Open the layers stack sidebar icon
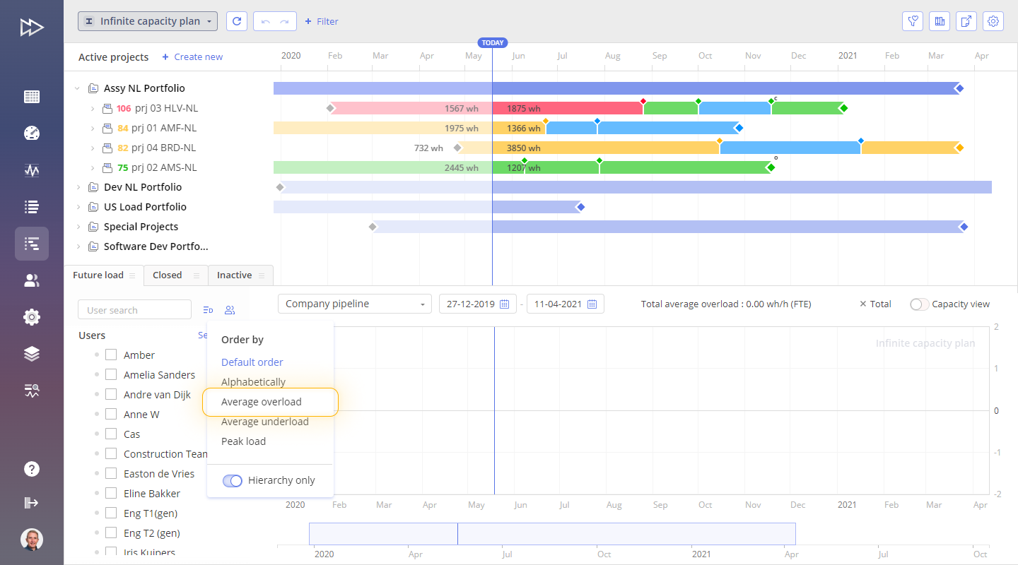The width and height of the screenshot is (1018, 565). click(x=32, y=354)
